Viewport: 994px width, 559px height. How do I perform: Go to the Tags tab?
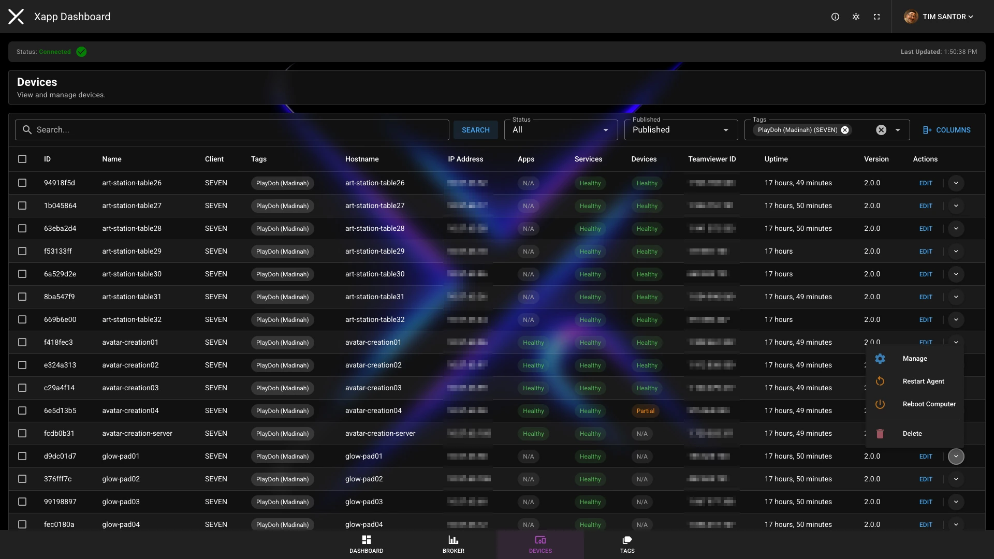(627, 545)
